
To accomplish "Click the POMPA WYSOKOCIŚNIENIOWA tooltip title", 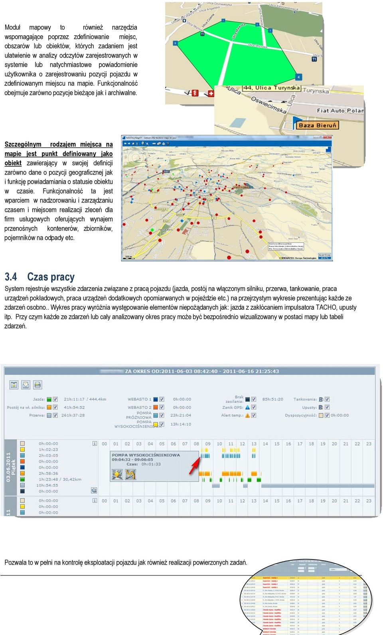I will pyautogui.click(x=146, y=455).
